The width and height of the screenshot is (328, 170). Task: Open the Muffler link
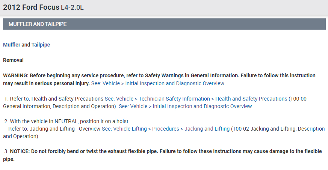point(11,45)
